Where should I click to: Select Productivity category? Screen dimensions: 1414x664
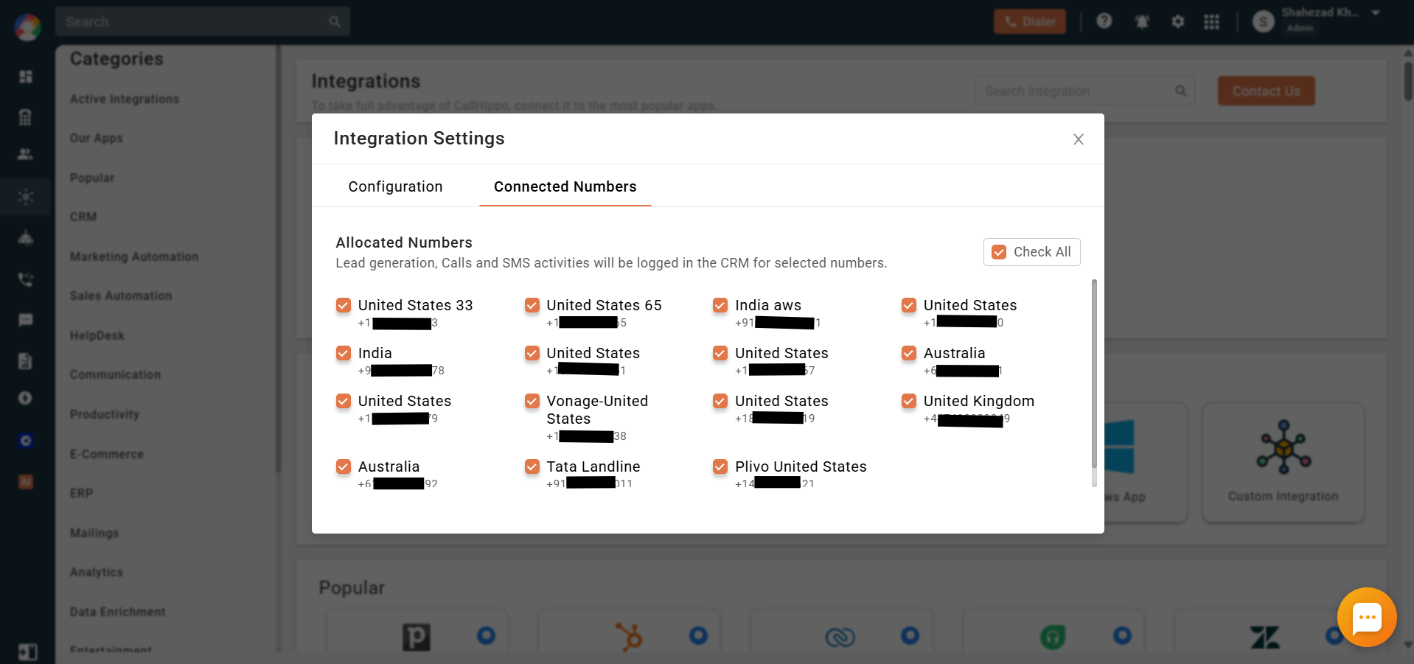click(105, 414)
